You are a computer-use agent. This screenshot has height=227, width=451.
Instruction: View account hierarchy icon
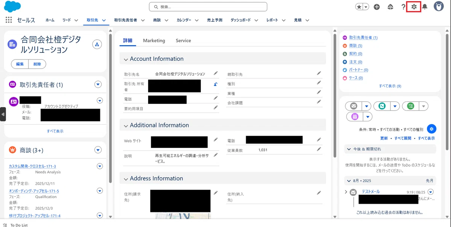[97, 45]
